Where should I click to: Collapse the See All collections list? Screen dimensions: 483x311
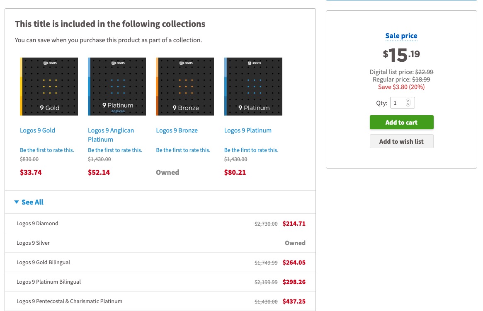point(29,202)
